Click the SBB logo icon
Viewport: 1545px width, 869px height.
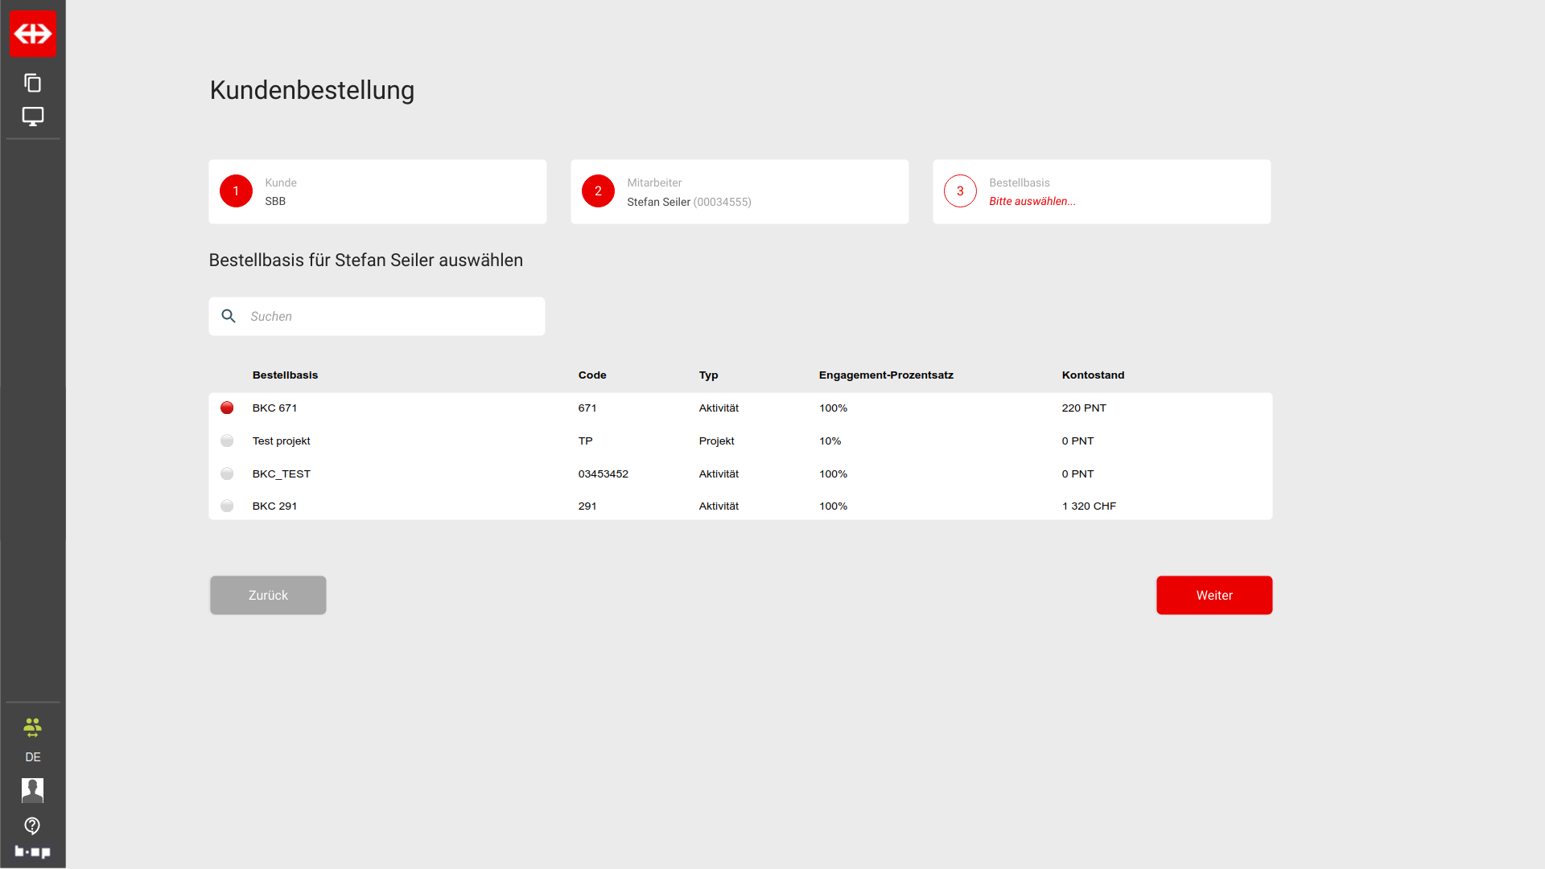[x=33, y=34]
